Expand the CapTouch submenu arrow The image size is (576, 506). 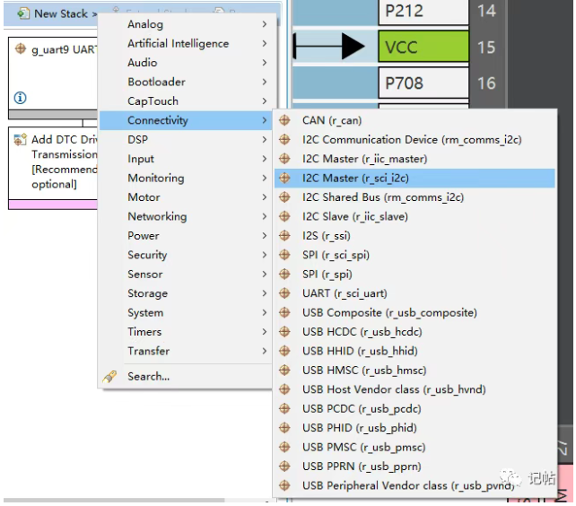coord(265,101)
